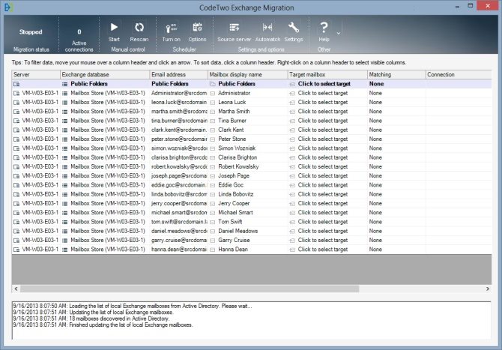Screen dimensions: 502x350
Task: Click the mailbox icon beside Simon Wozniak
Action: [x=213, y=148]
